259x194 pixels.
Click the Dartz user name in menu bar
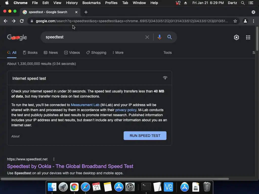click(232, 3)
